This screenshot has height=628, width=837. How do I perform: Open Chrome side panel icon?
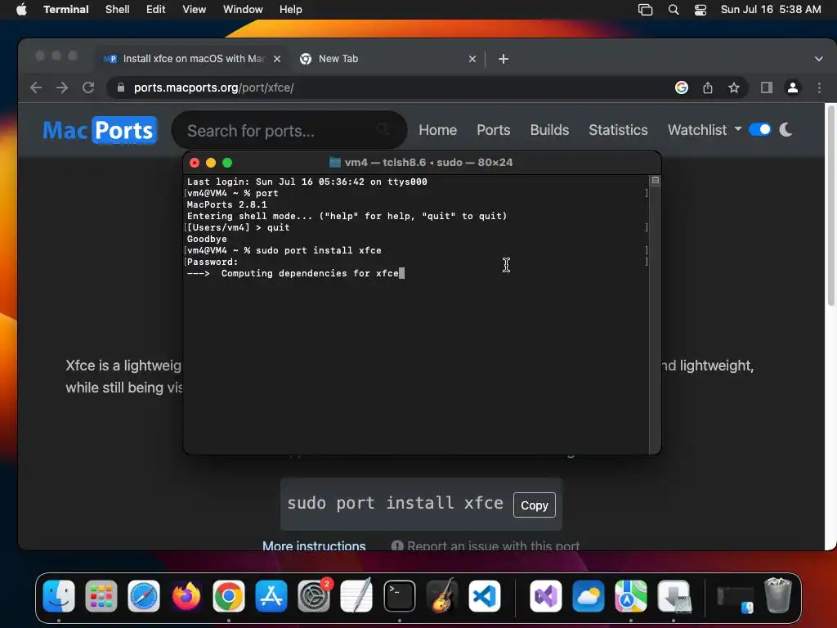pos(767,87)
